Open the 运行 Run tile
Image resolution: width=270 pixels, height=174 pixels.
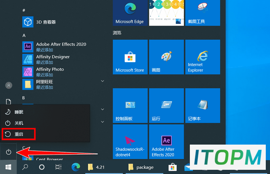pyautogui.click(x=166, y=105)
